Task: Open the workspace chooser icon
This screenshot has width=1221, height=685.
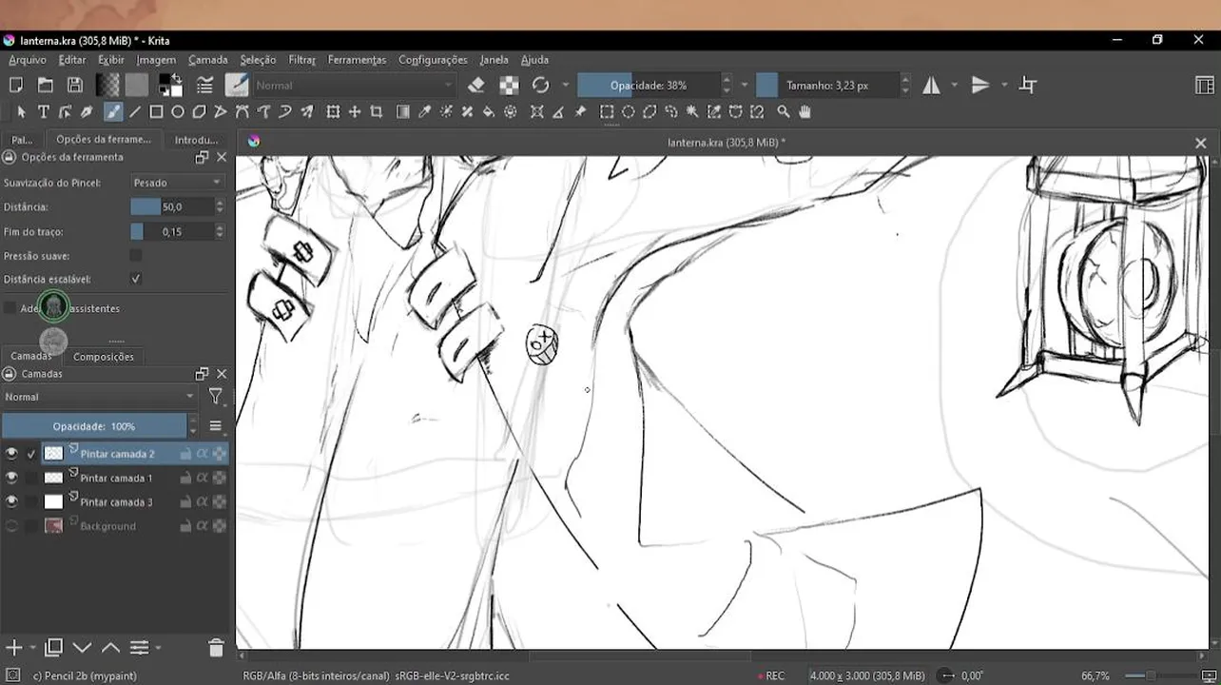Action: coord(1204,85)
